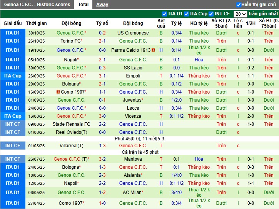Viewport: 279px width, 209px height.
Task: Click the ITA D1 label on 30/10/25 row
Action: [x=13, y=33]
